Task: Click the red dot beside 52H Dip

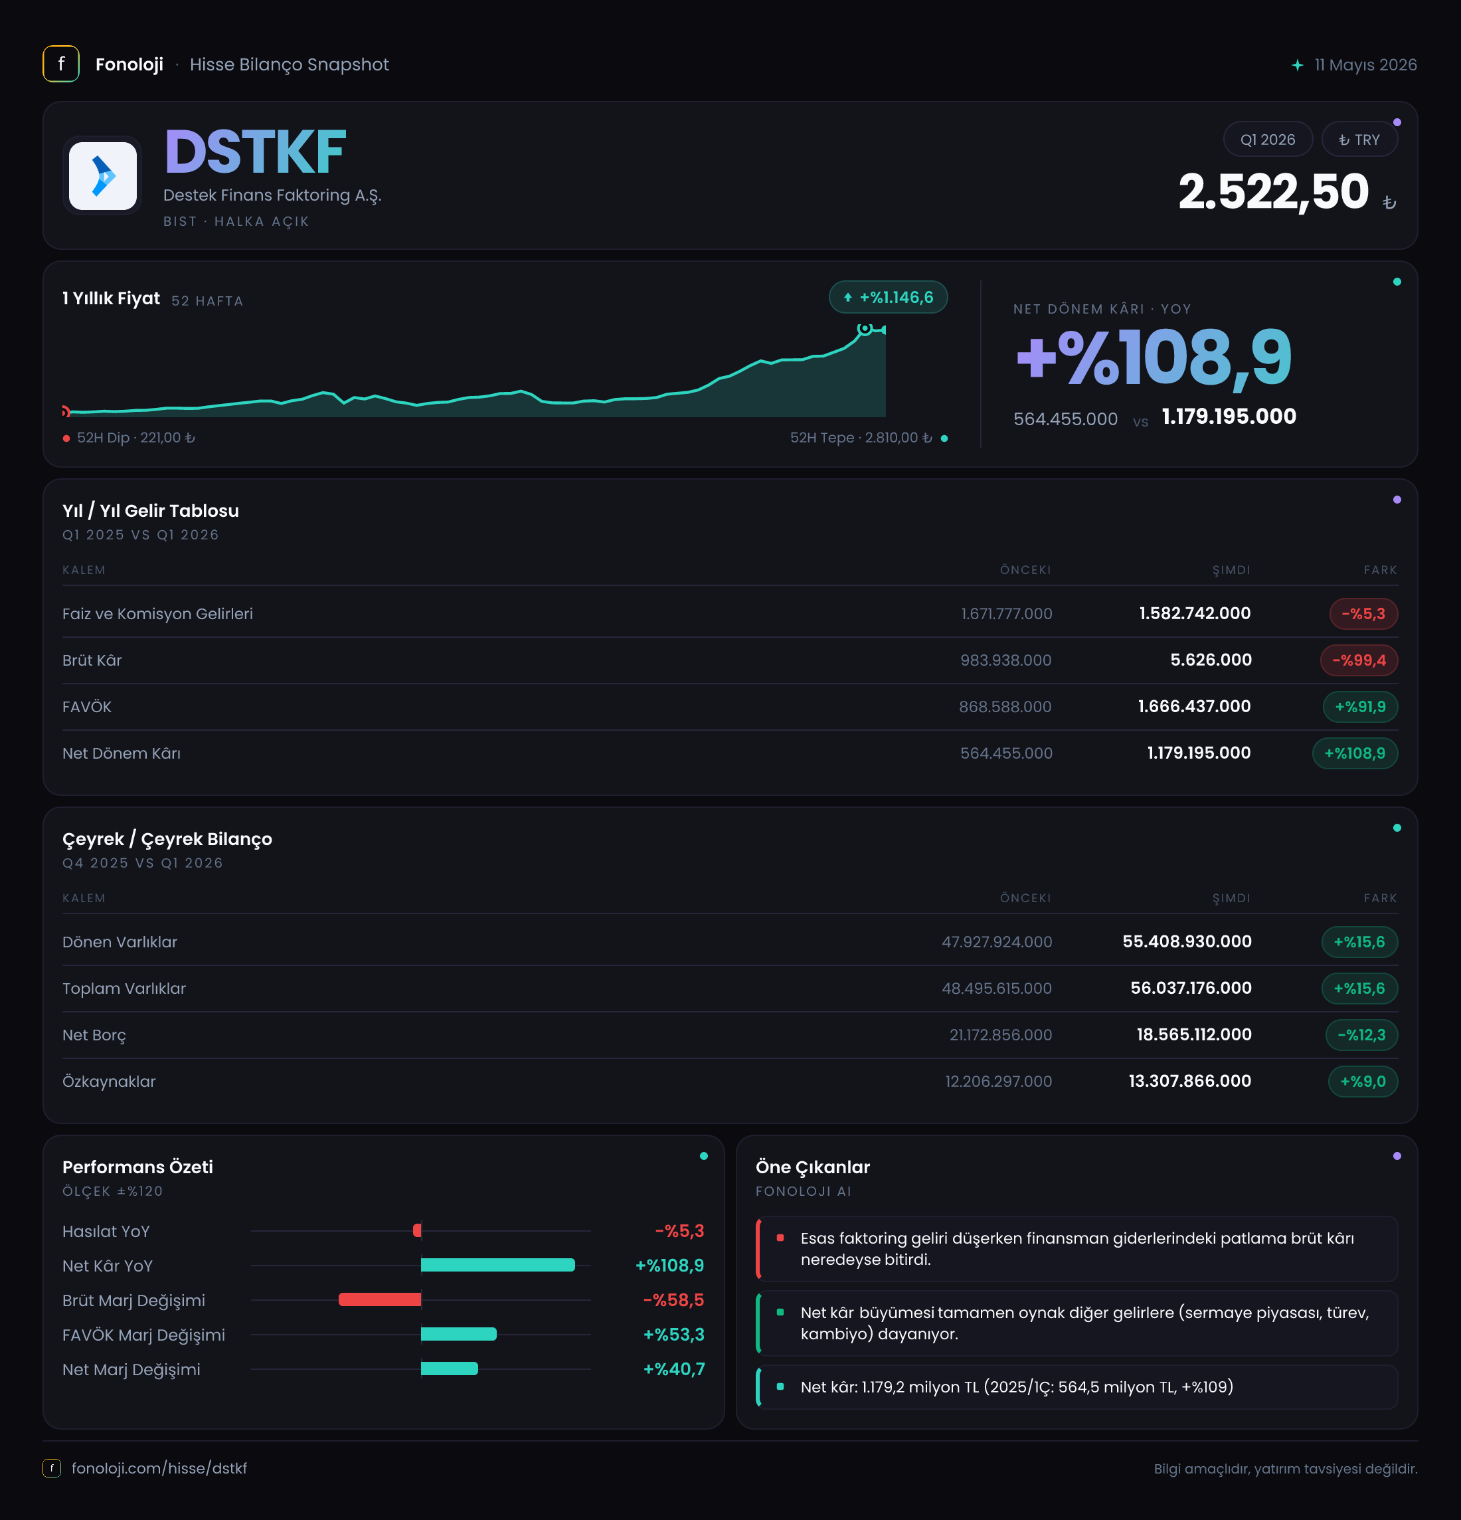Action: point(66,439)
